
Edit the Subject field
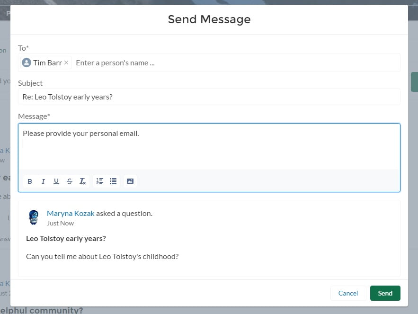click(209, 97)
